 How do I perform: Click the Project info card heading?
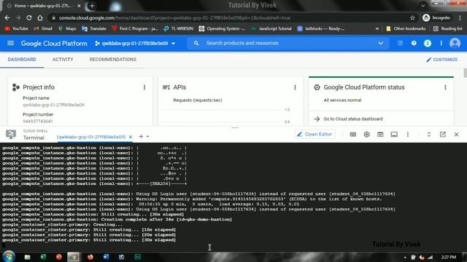tap(39, 87)
